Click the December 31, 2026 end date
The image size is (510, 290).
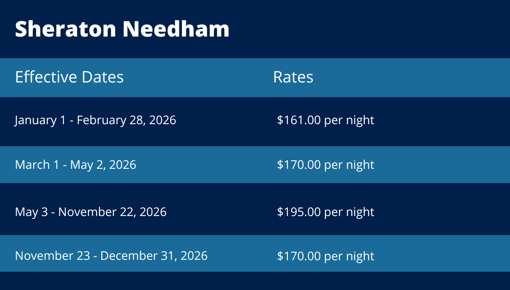tap(154, 256)
